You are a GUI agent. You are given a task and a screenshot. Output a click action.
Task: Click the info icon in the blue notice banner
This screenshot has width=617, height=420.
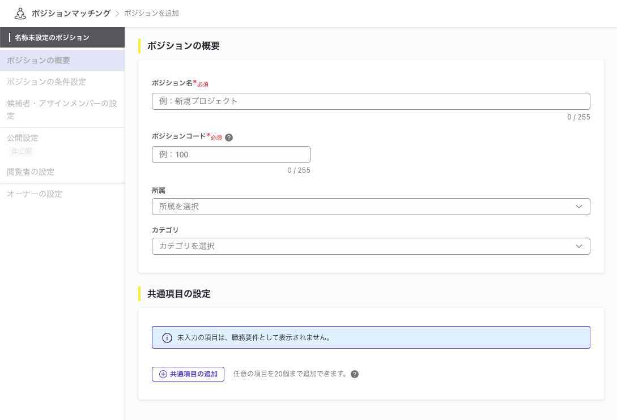[167, 337]
